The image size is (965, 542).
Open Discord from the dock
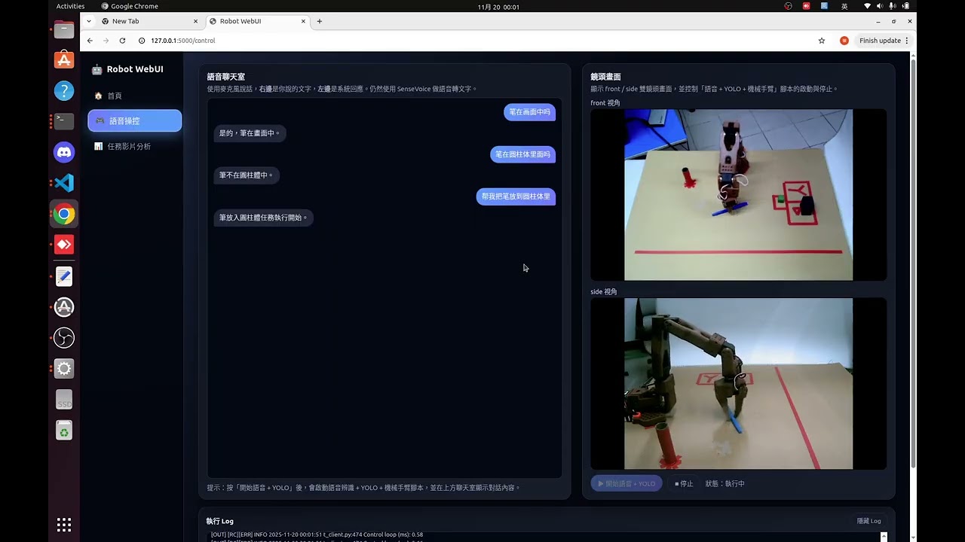pyautogui.click(x=64, y=152)
